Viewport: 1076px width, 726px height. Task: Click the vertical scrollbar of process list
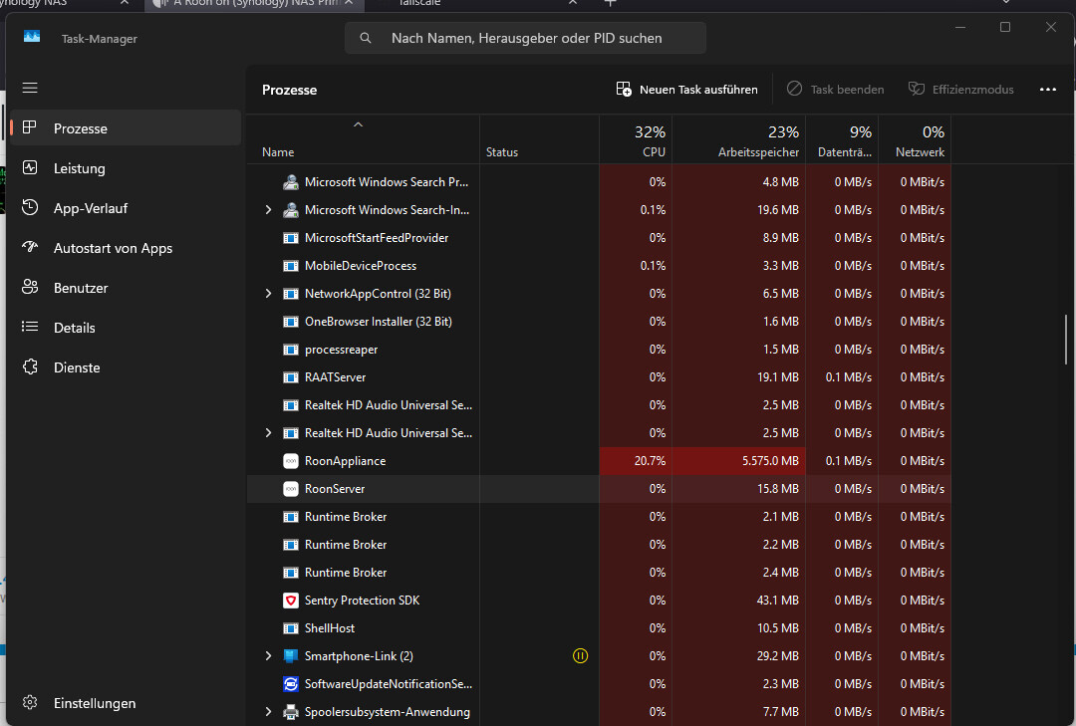click(1066, 339)
